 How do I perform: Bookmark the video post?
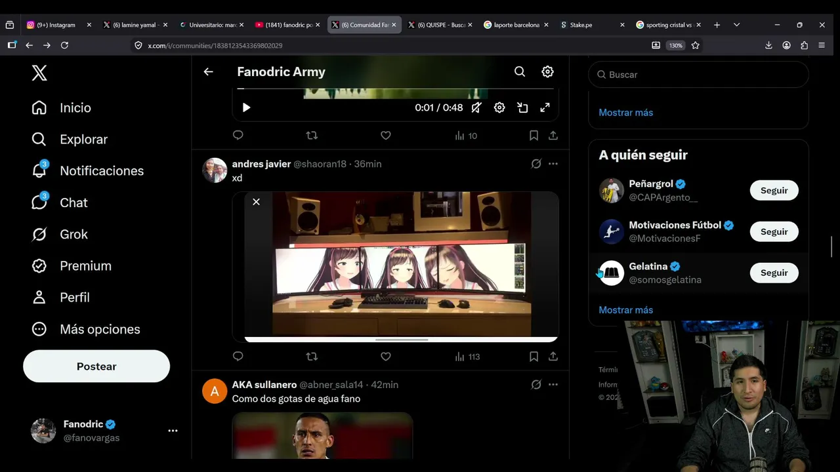click(534, 136)
